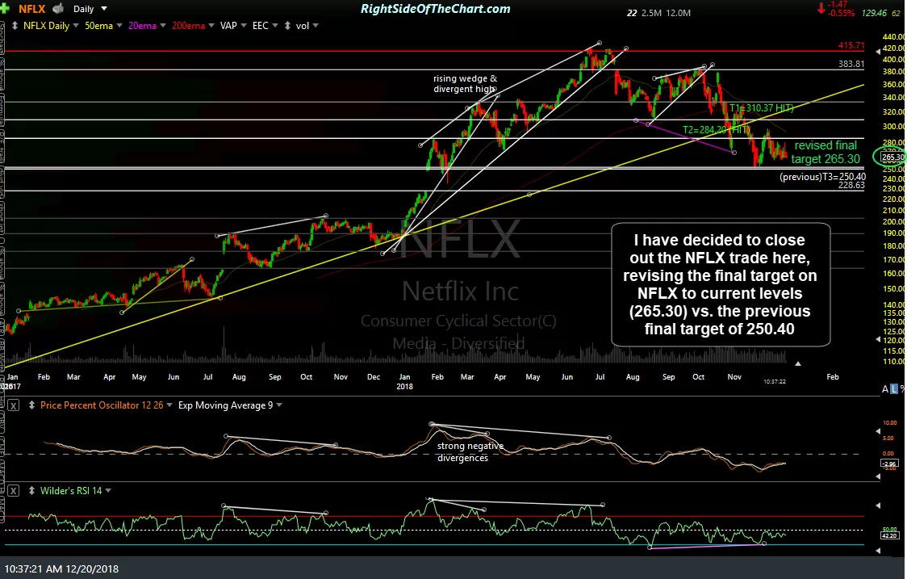The height and width of the screenshot is (579, 907).
Task: Click the Price Percent Oscillator 12 26 label
Action: pos(102,405)
